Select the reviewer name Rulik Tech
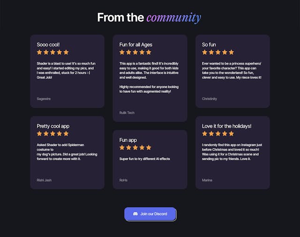Viewport: 300px width, 237px height. (x=127, y=113)
